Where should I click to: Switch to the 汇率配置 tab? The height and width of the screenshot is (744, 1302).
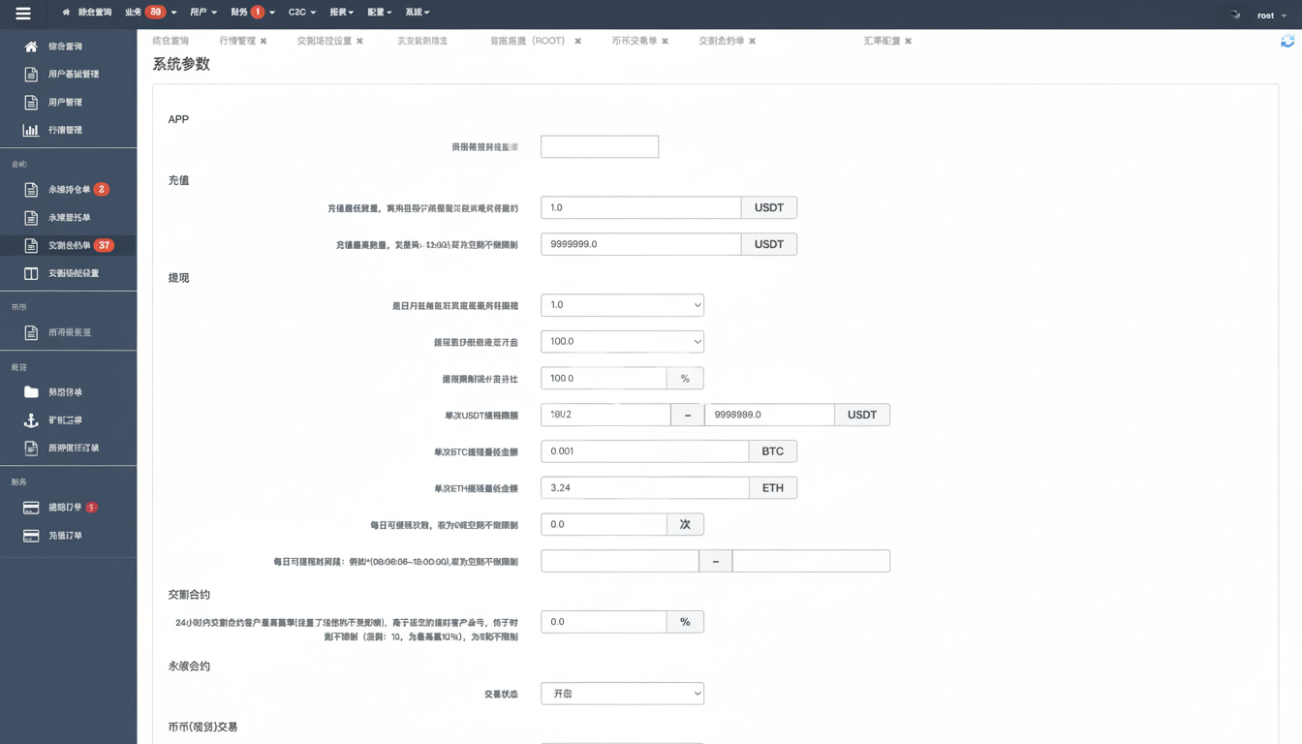pos(881,42)
